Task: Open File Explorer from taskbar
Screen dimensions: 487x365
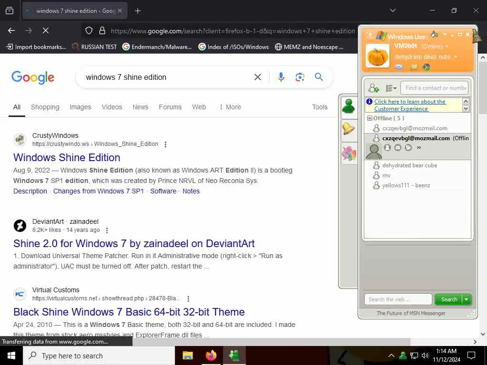Action: [x=187, y=355]
